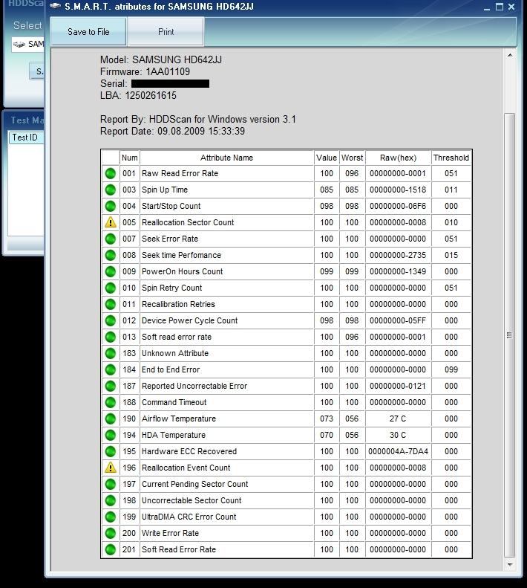527x588 pixels.
Task: Click the report scrollbar up arrow
Action: point(510,56)
